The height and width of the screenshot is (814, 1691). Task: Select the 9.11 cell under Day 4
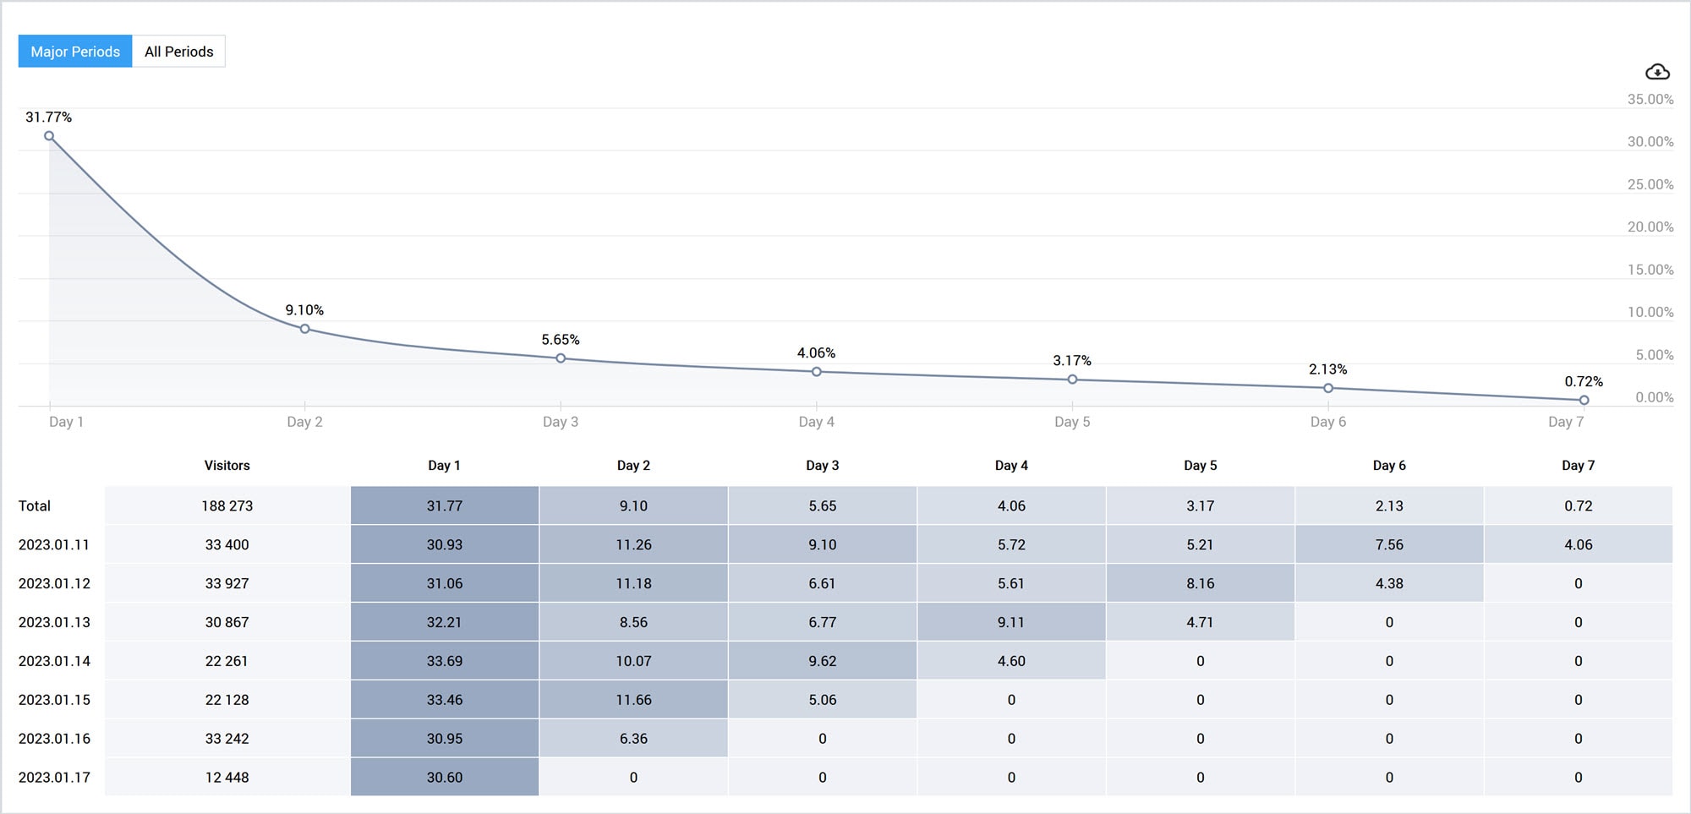click(1011, 622)
